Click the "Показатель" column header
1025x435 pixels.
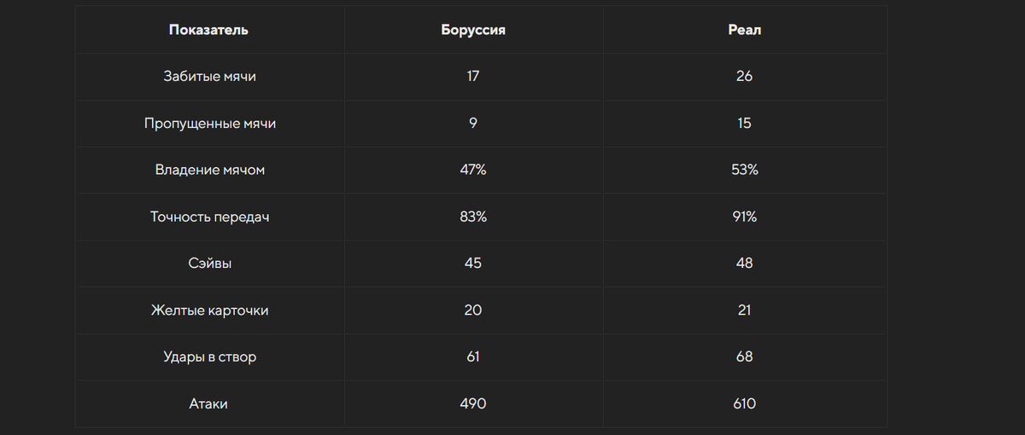tap(209, 30)
